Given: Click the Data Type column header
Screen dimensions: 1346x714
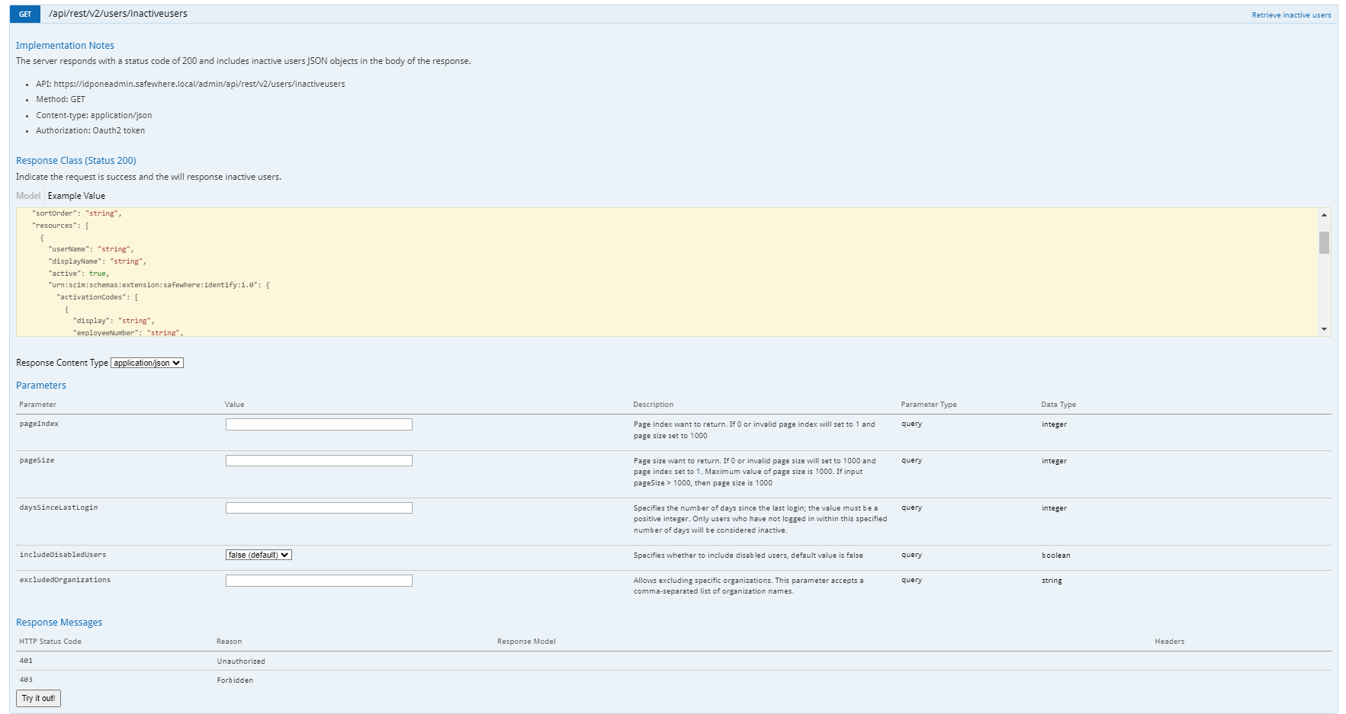Looking at the screenshot, I should click(1058, 405).
